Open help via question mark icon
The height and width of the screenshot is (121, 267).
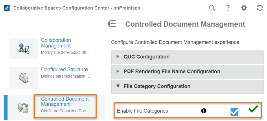tap(228, 8)
